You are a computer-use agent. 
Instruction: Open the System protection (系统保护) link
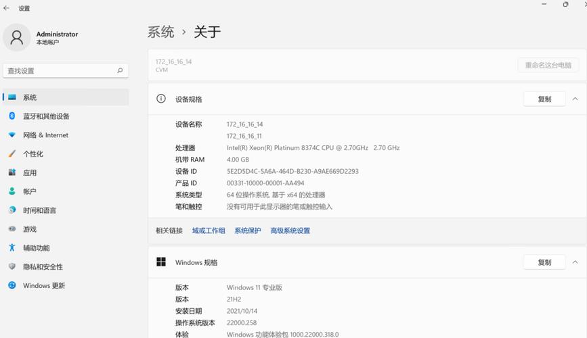247,231
